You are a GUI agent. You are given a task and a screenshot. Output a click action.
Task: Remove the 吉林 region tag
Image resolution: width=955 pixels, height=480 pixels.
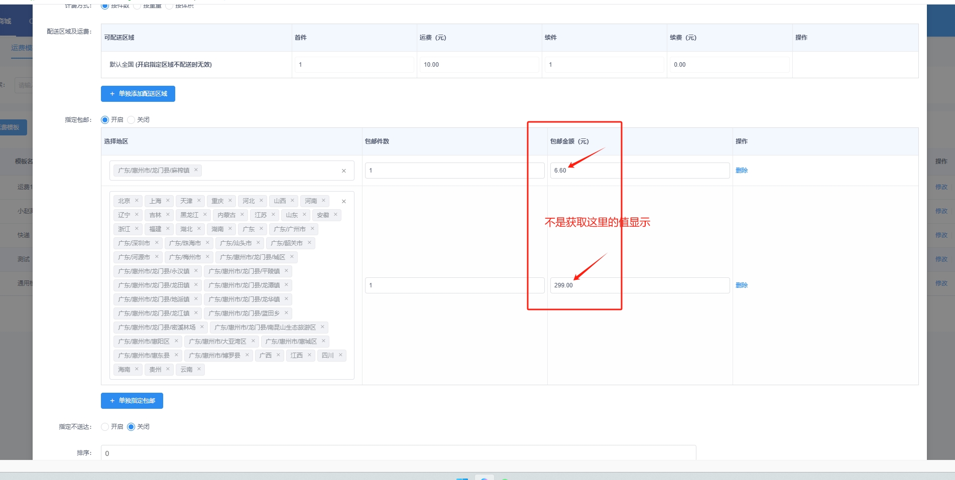tap(168, 215)
